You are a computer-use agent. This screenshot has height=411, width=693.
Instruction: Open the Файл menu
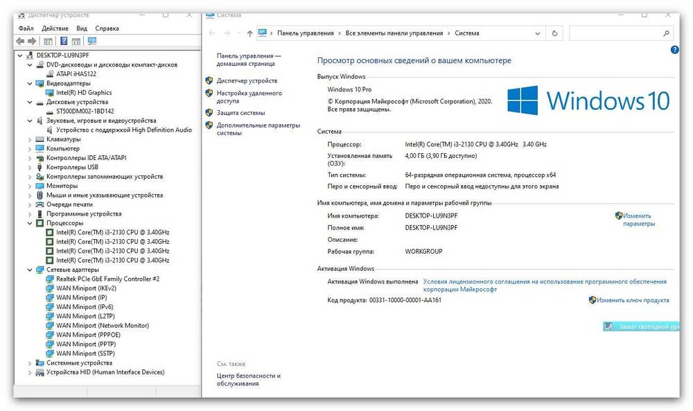coord(26,28)
